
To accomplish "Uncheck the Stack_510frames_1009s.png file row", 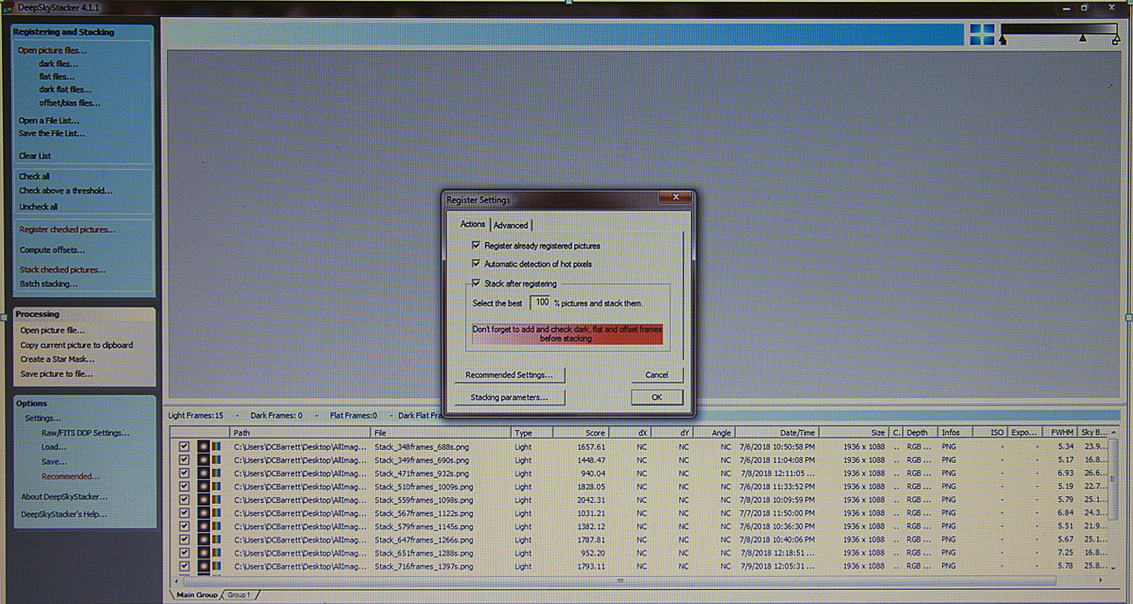I will pyautogui.click(x=184, y=487).
